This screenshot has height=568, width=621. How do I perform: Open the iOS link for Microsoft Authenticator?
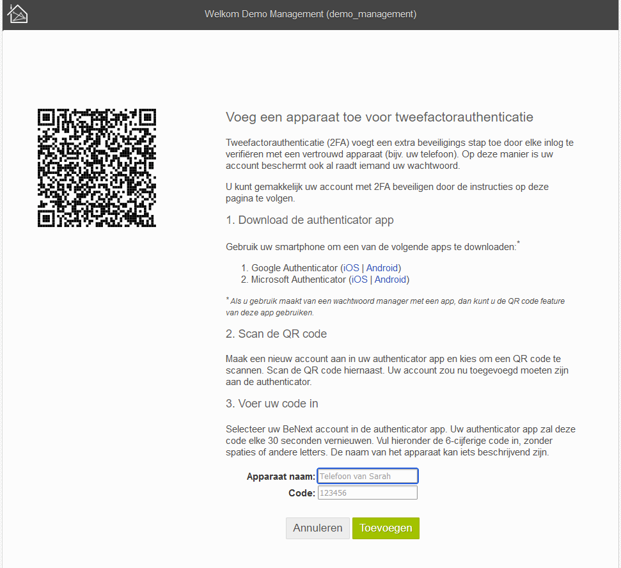(359, 279)
